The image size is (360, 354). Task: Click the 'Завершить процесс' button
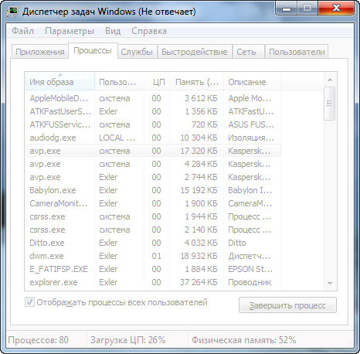pyautogui.click(x=287, y=305)
